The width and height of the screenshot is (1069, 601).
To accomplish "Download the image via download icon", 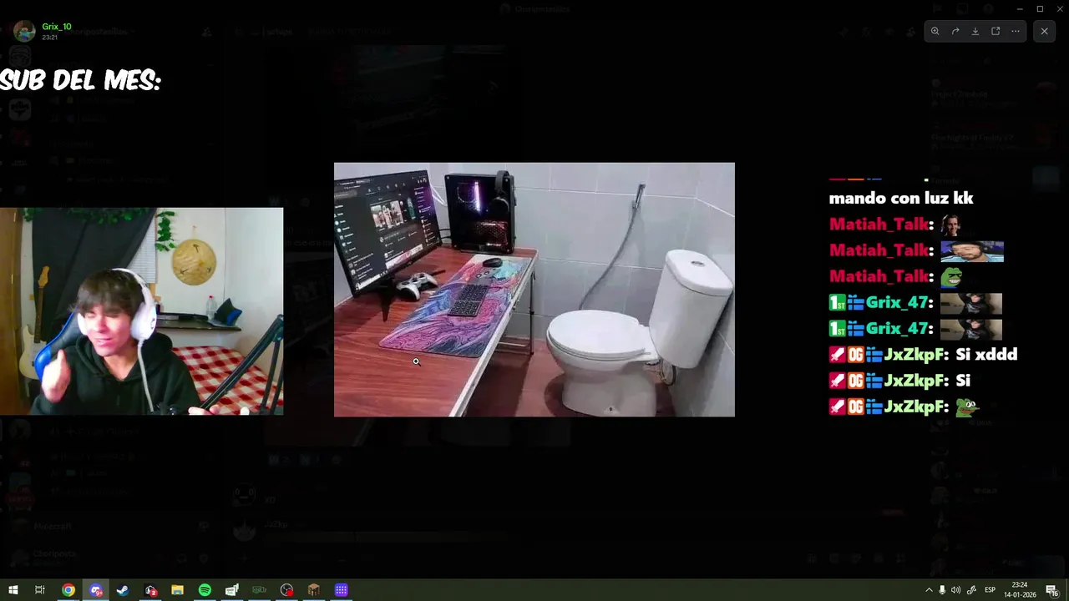I will pyautogui.click(x=975, y=31).
